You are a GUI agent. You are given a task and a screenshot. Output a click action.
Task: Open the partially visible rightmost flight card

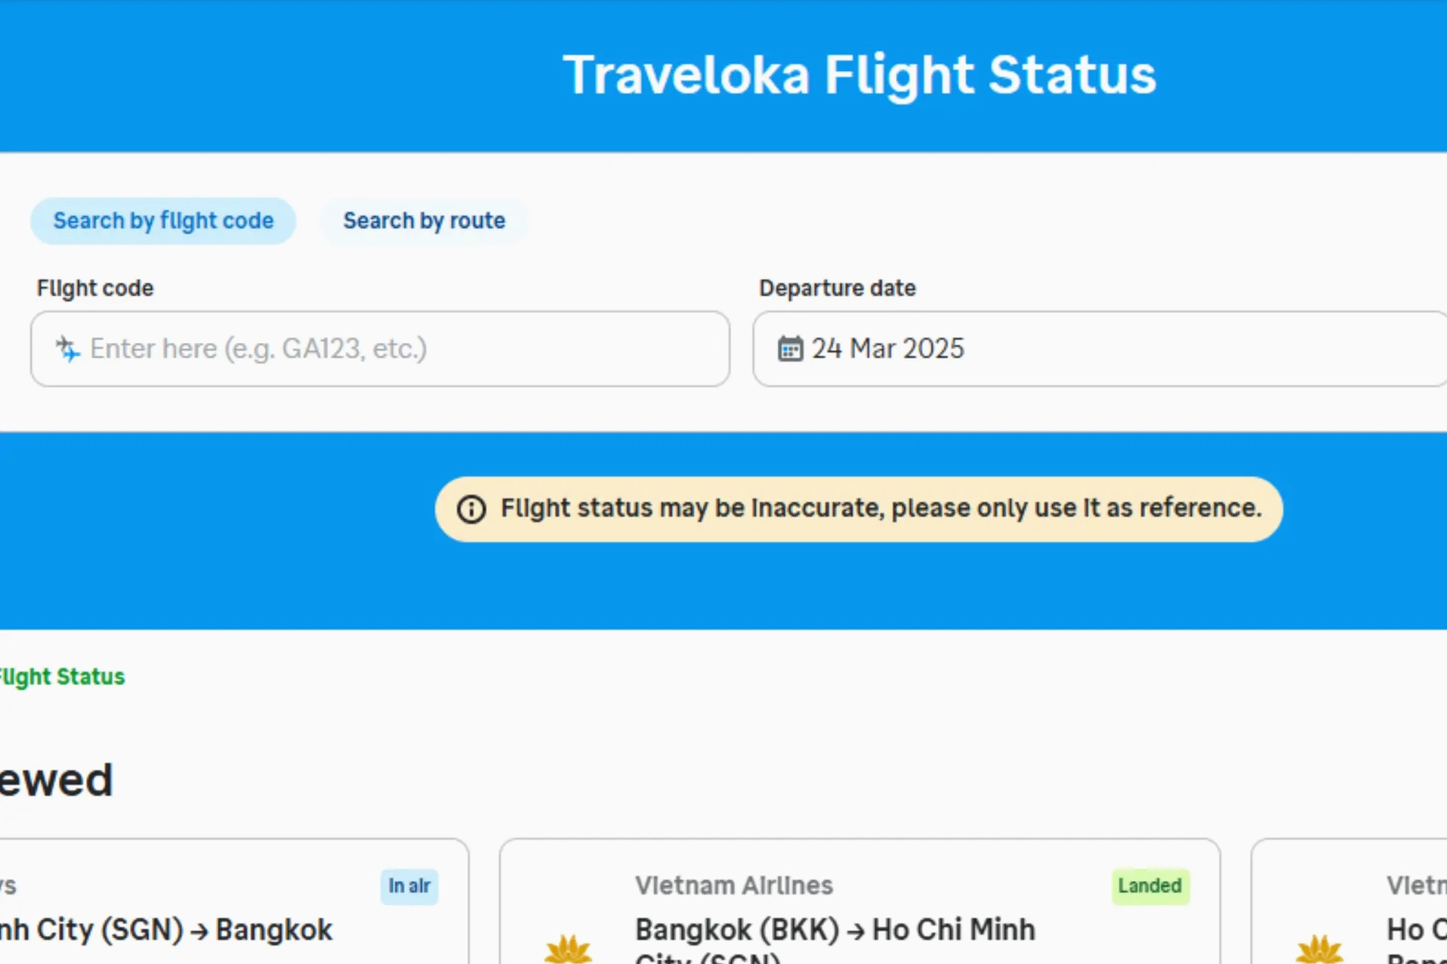tap(1349, 901)
